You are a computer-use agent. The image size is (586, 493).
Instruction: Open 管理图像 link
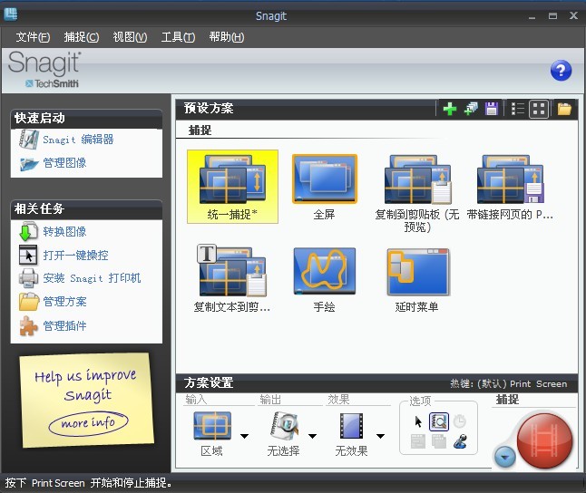64,163
